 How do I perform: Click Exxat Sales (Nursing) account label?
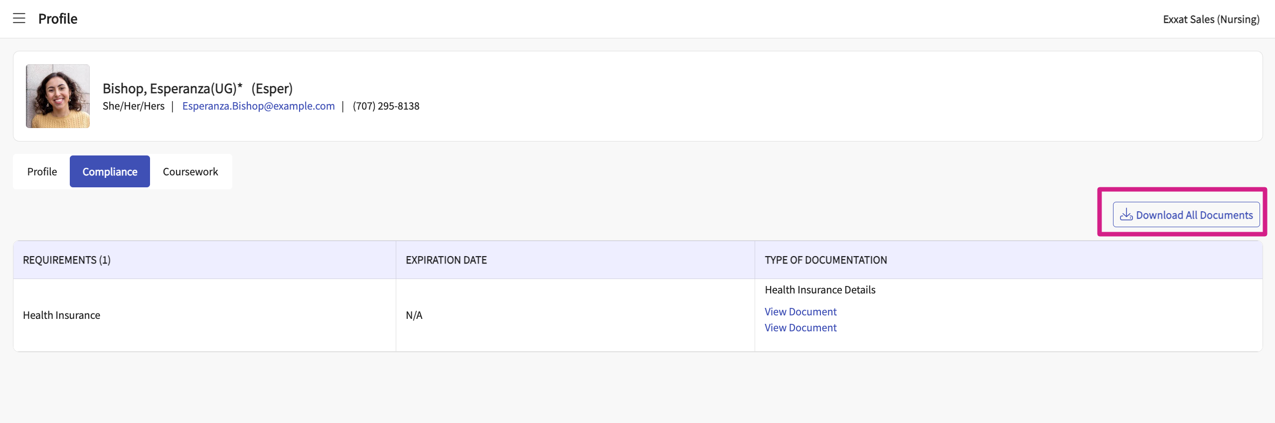tap(1211, 19)
